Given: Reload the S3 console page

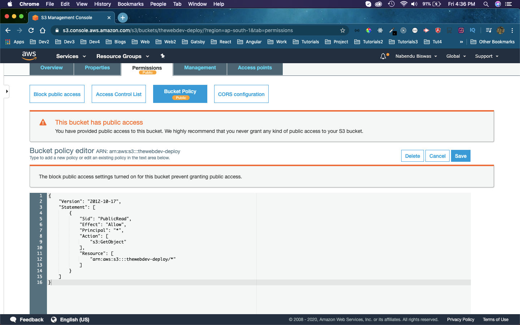Looking at the screenshot, I should click(31, 30).
